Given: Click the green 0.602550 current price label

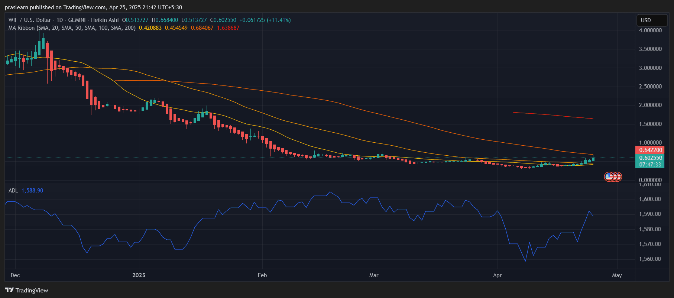Looking at the screenshot, I should [650, 158].
